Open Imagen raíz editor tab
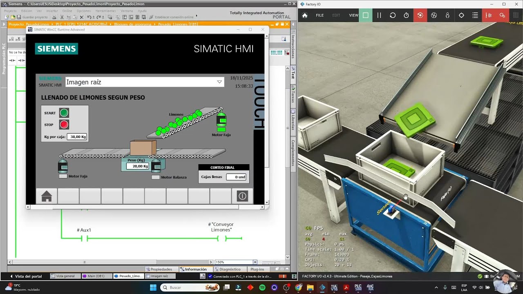This screenshot has height=294, width=523. pyautogui.click(x=159, y=276)
